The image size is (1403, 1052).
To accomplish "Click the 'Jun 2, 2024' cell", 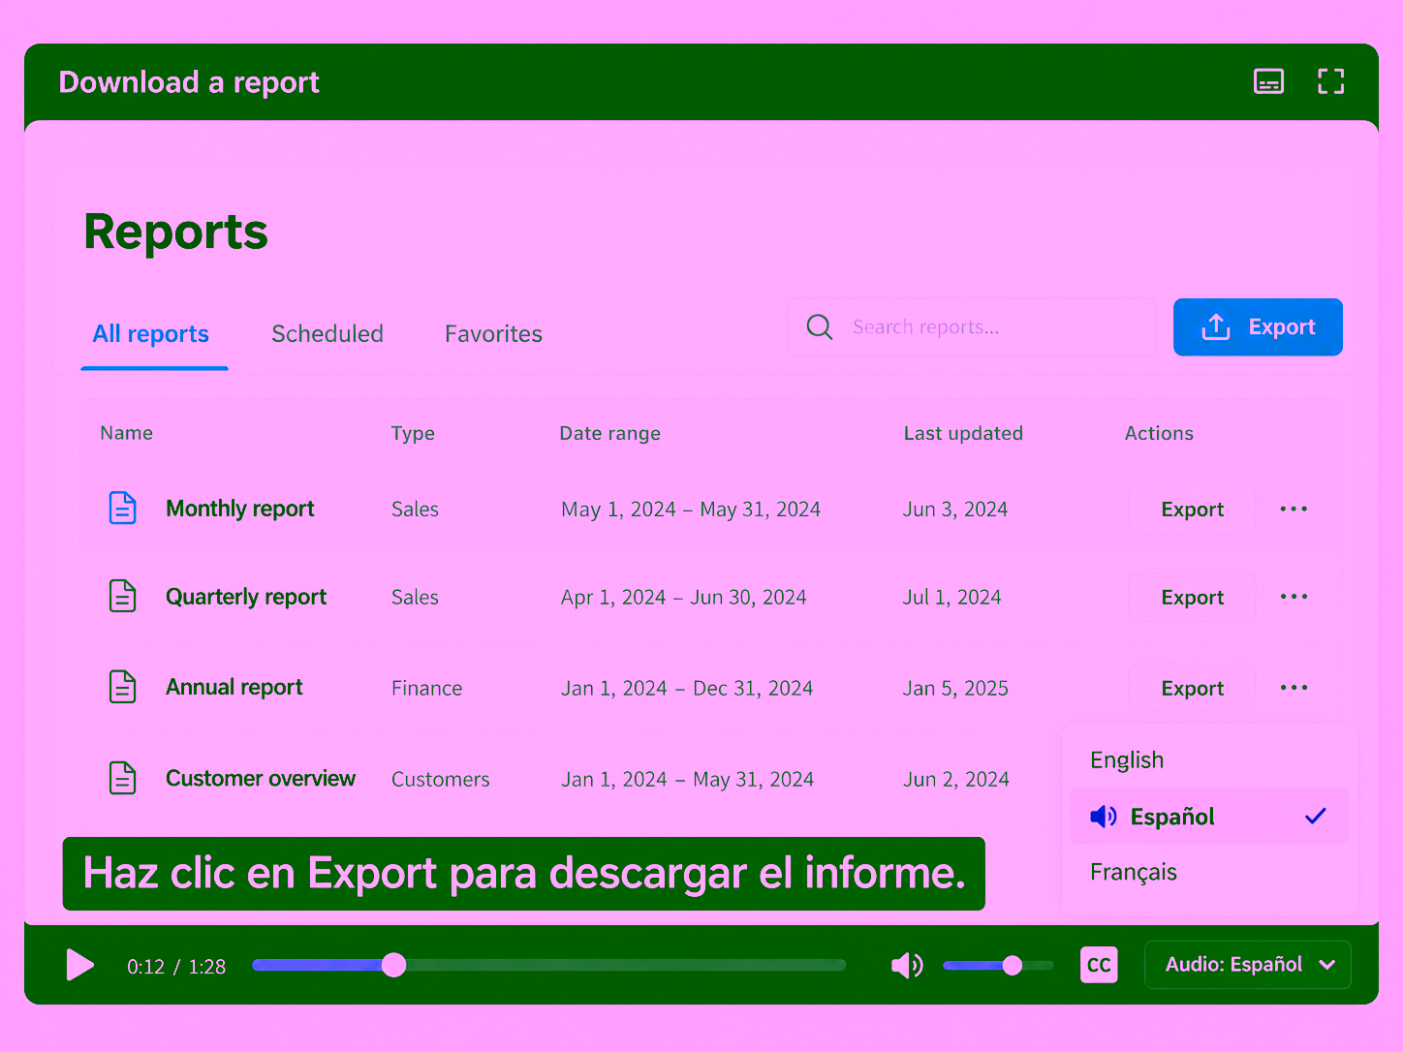I will (956, 780).
